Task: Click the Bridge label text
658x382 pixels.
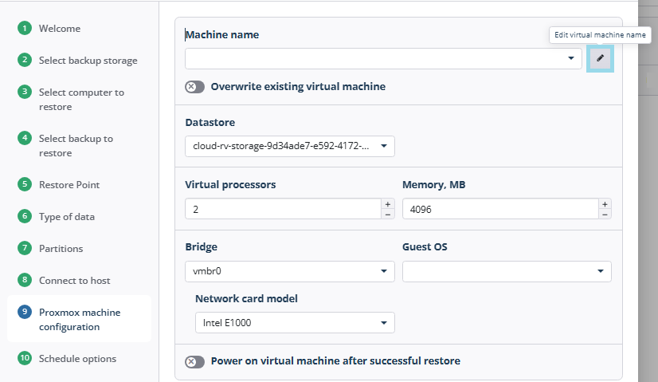Action: click(x=201, y=246)
